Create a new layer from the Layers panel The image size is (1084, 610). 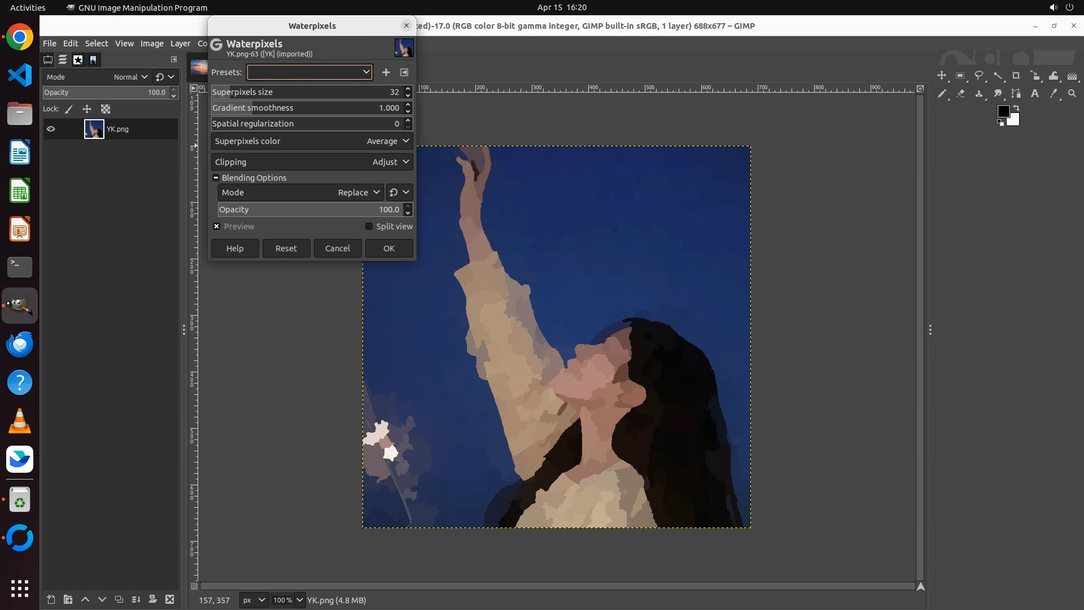pyautogui.click(x=51, y=600)
